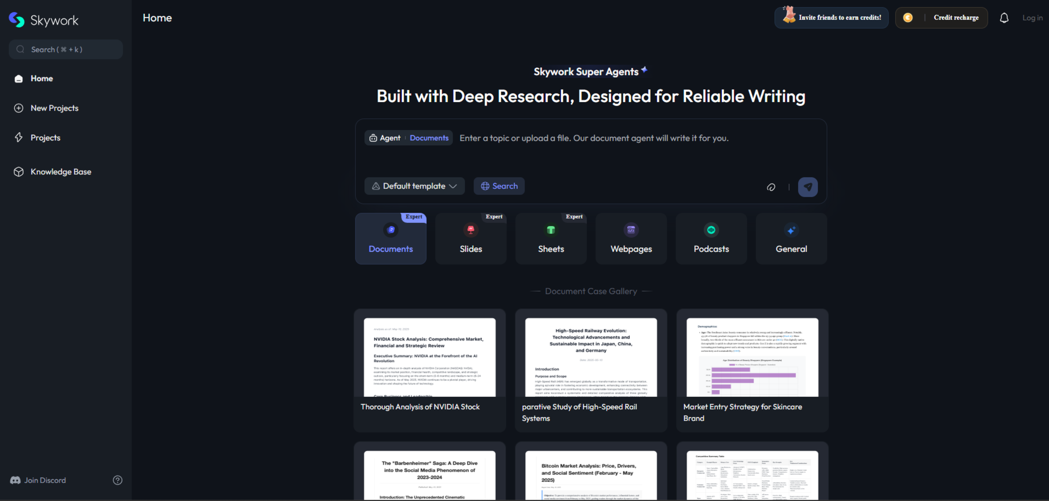The image size is (1049, 501).
Task: Go to Knowledge Base in sidebar
Action: pyautogui.click(x=61, y=172)
